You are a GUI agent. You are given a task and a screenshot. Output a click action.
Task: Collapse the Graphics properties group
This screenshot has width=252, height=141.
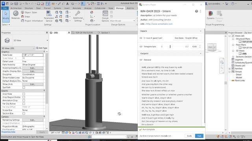pyautogui.click(x=44, y=52)
